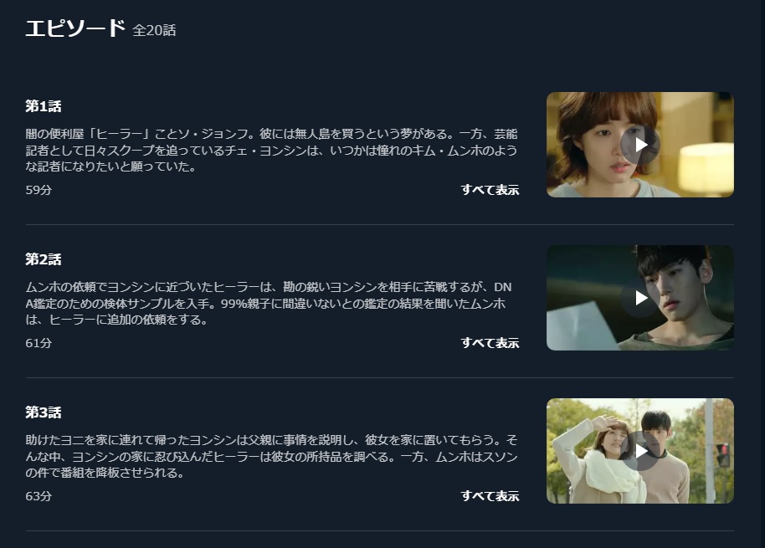Play episode 1 via its play icon

coord(640,145)
